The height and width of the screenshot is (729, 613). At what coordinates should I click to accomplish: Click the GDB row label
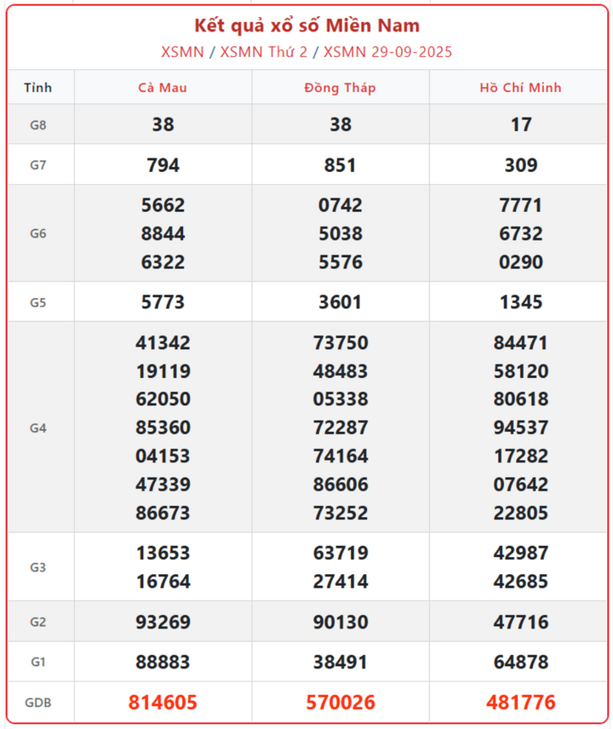pyautogui.click(x=37, y=703)
